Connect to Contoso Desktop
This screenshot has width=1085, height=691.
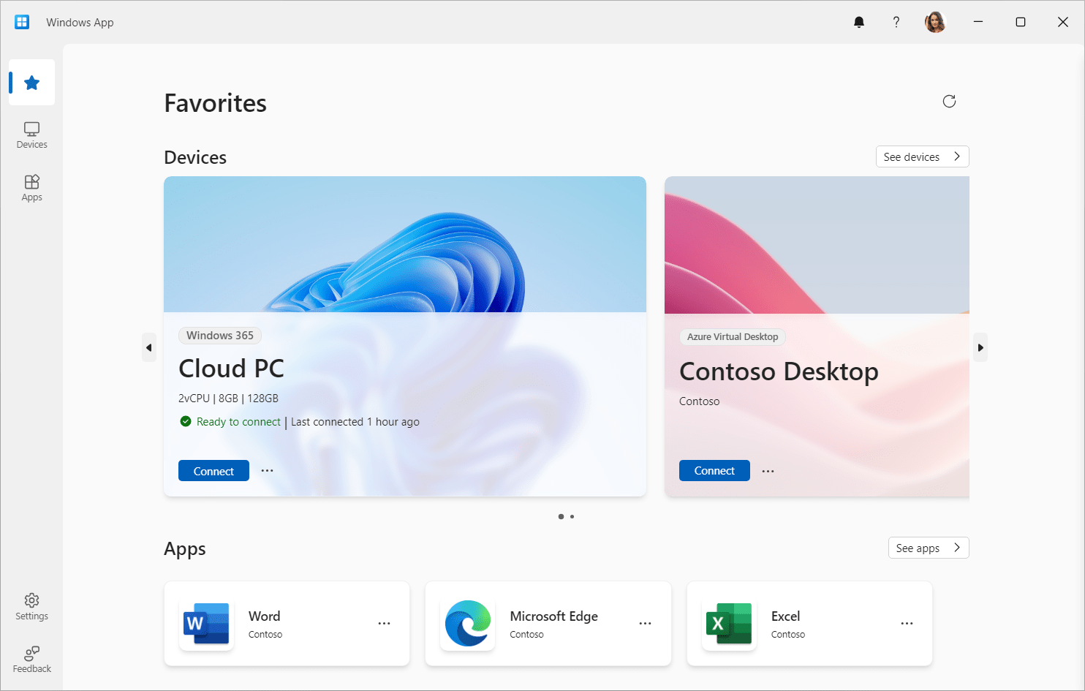pyautogui.click(x=714, y=470)
